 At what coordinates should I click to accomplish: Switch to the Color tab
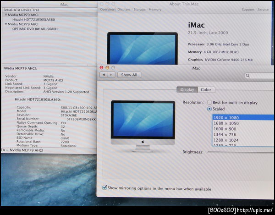pos(206,89)
